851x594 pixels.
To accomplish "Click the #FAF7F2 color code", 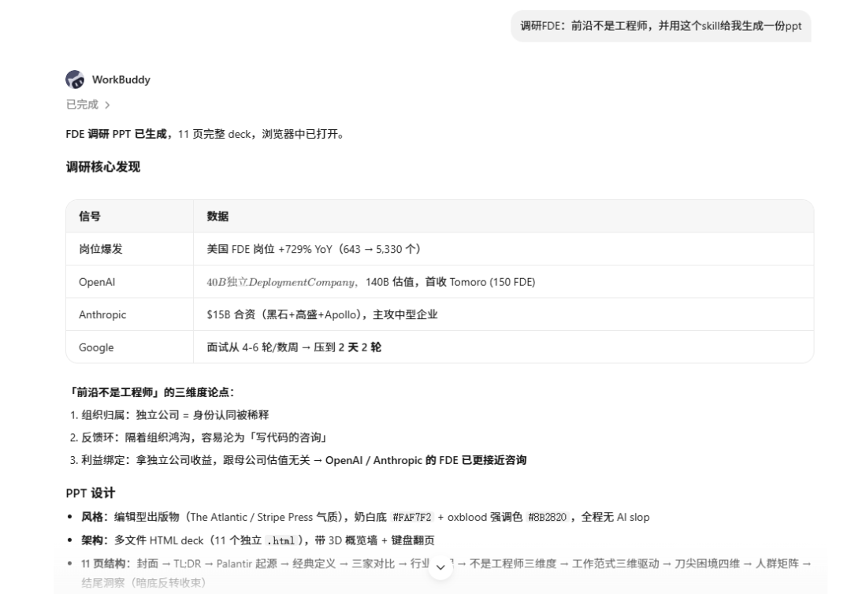I will point(412,517).
